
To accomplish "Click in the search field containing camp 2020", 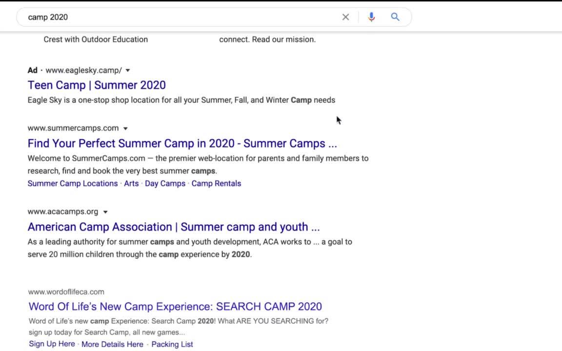I will pyautogui.click(x=179, y=17).
